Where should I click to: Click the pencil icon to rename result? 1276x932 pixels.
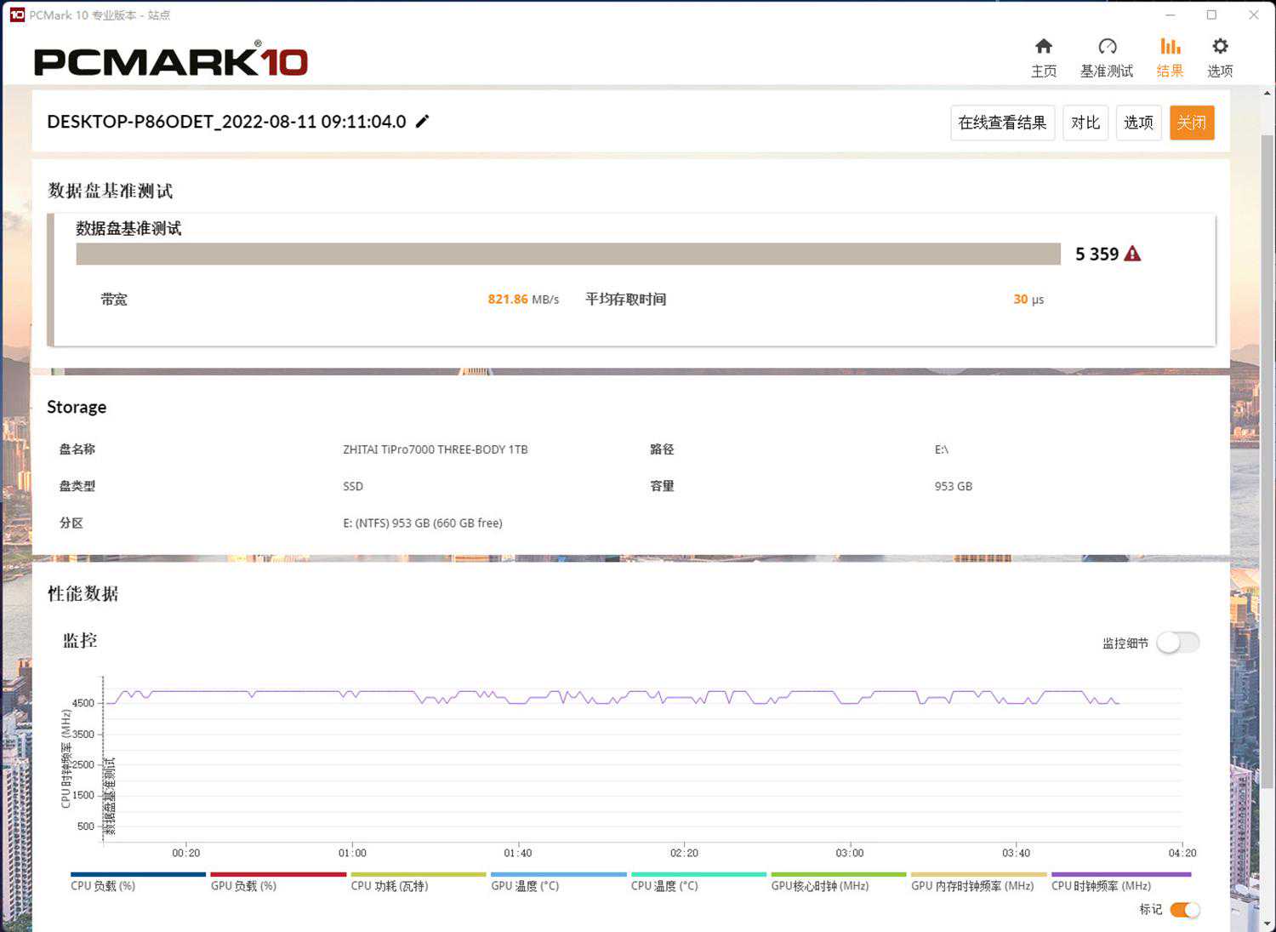point(422,122)
